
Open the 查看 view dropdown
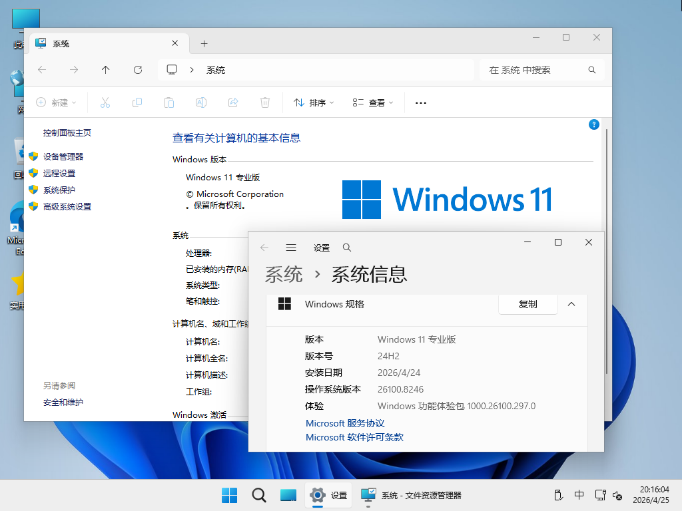(x=373, y=102)
